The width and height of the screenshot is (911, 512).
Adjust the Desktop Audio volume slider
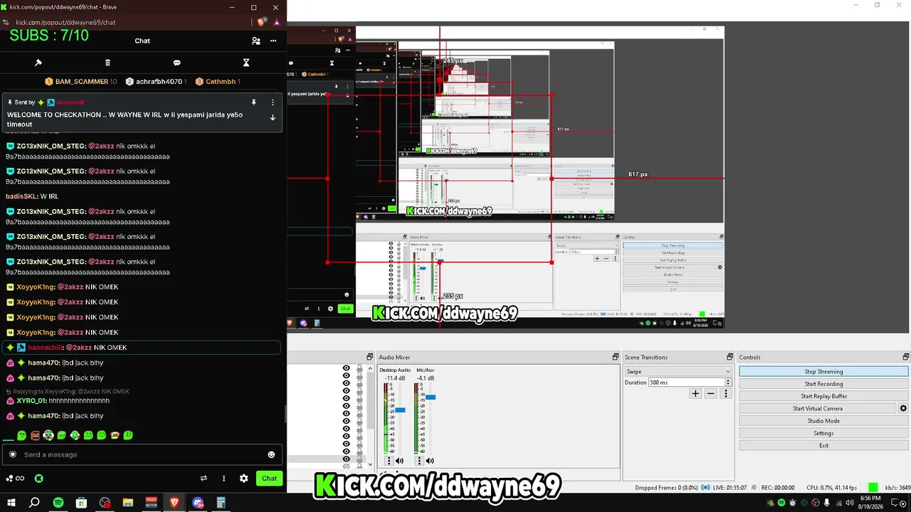point(400,410)
